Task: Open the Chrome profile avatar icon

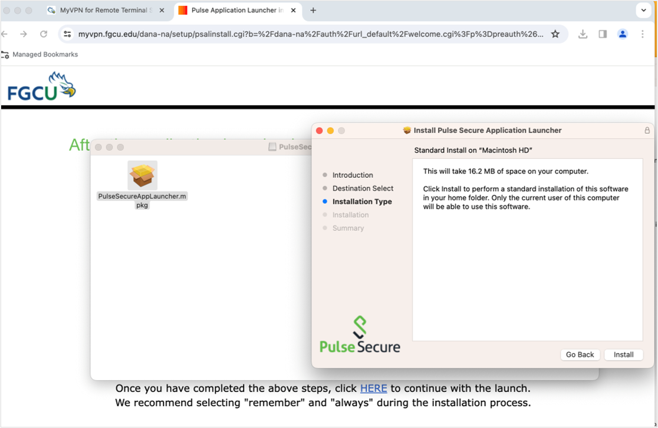Action: pos(623,34)
